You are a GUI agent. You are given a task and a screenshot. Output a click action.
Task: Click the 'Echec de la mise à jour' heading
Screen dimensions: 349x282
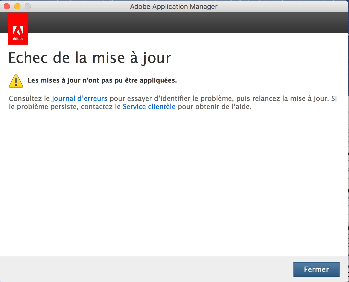click(90, 58)
